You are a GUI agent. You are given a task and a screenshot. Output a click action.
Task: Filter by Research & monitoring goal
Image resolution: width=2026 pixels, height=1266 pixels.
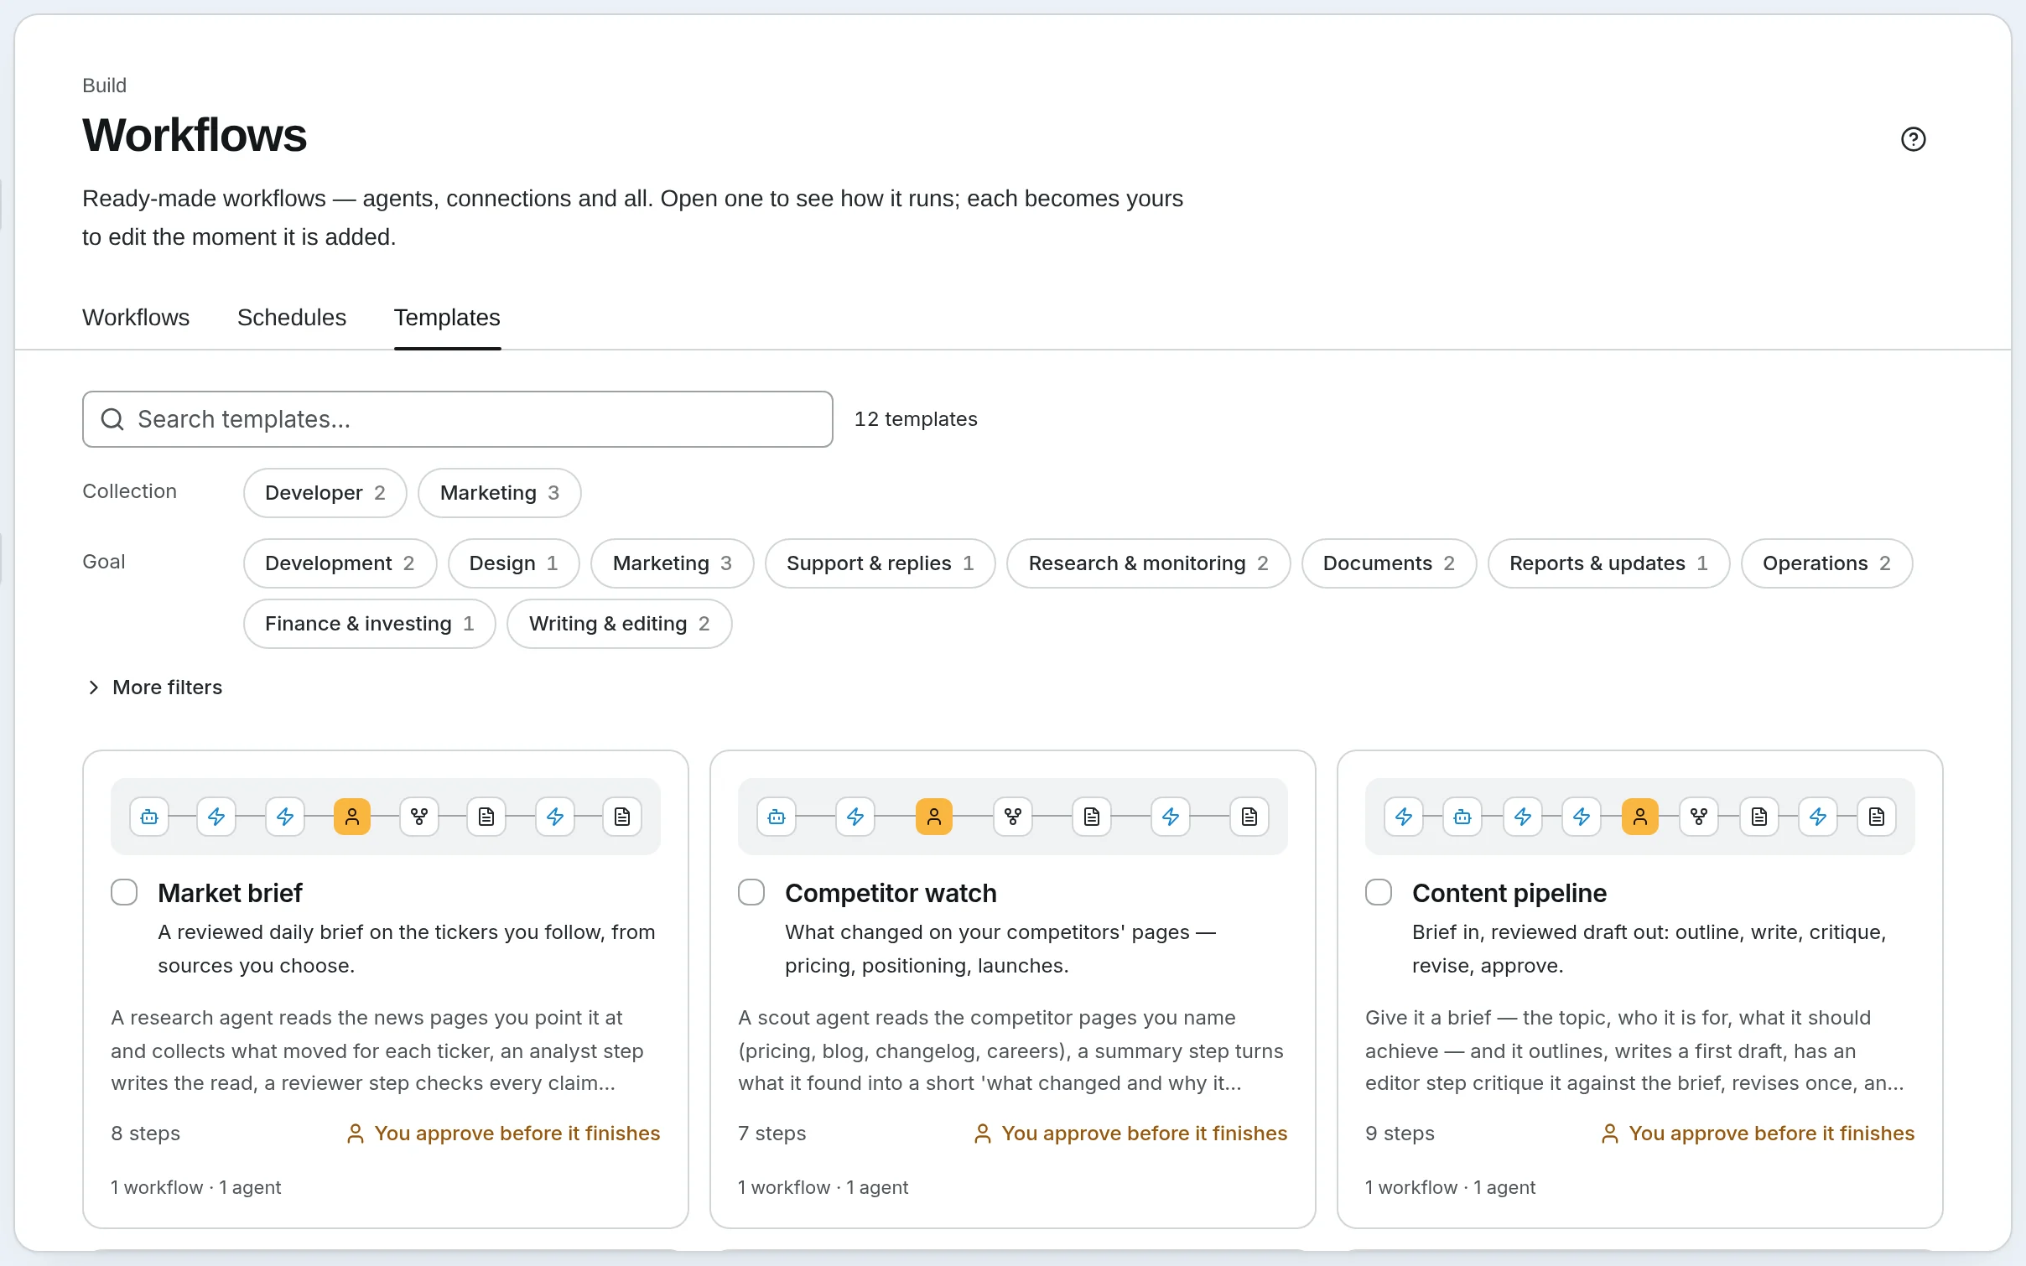click(x=1149, y=563)
